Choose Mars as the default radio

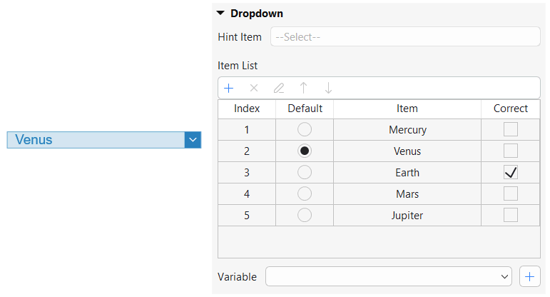pos(305,194)
